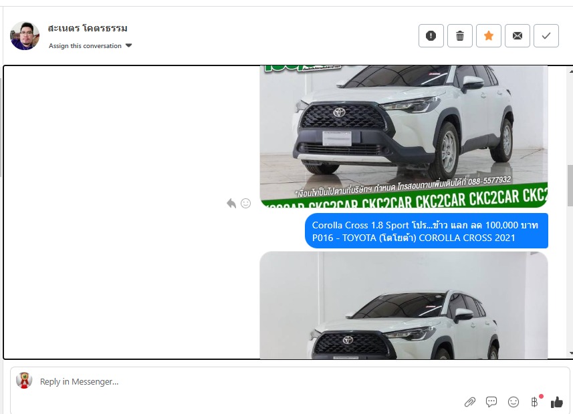This screenshot has height=414, width=573.
Task: Open the customer's profile photo
Action: [x=25, y=35]
